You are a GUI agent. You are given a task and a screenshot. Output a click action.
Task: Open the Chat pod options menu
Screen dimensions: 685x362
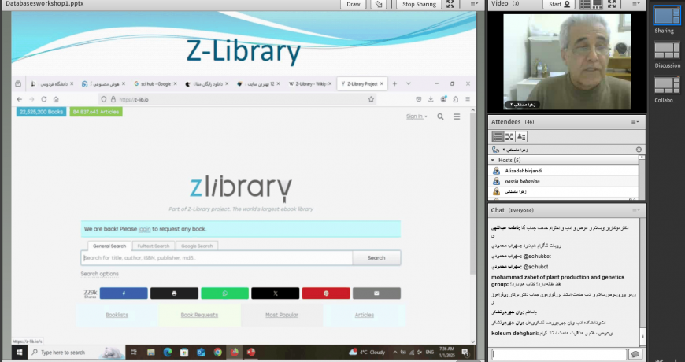[x=635, y=210]
